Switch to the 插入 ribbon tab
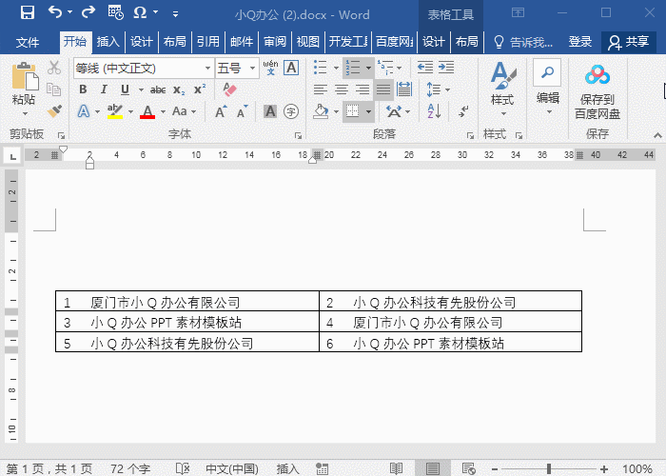 tap(108, 42)
